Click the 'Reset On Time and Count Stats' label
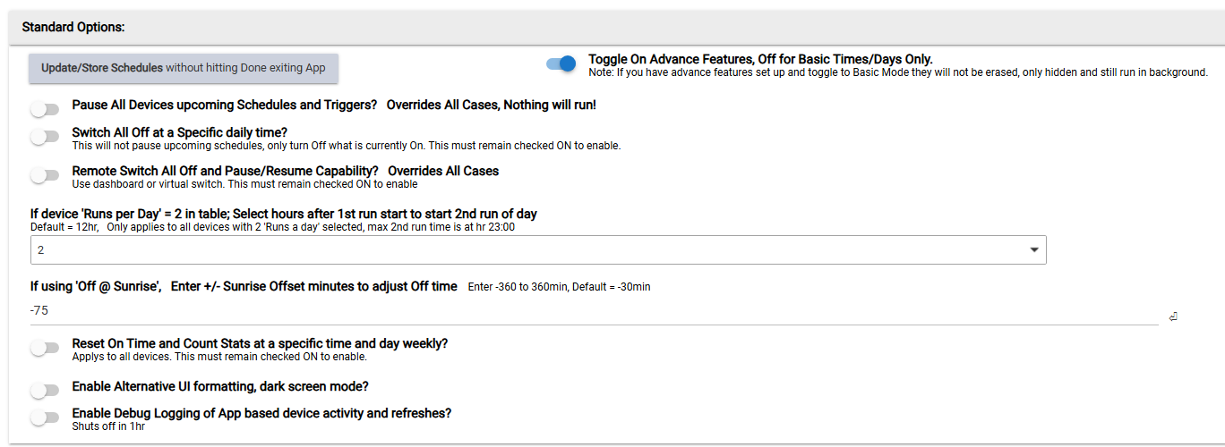 (x=260, y=343)
